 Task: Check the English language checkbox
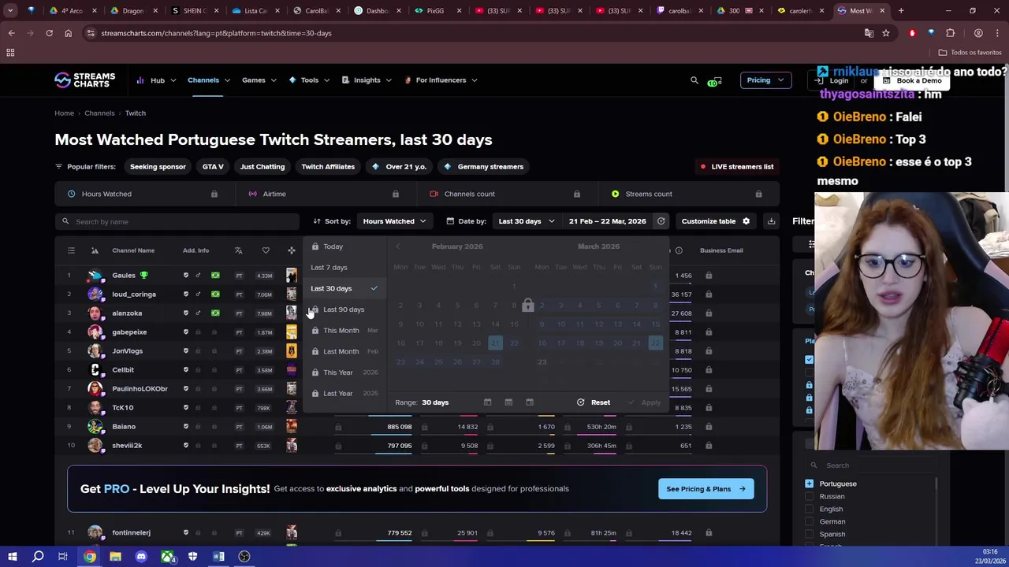[x=810, y=509]
